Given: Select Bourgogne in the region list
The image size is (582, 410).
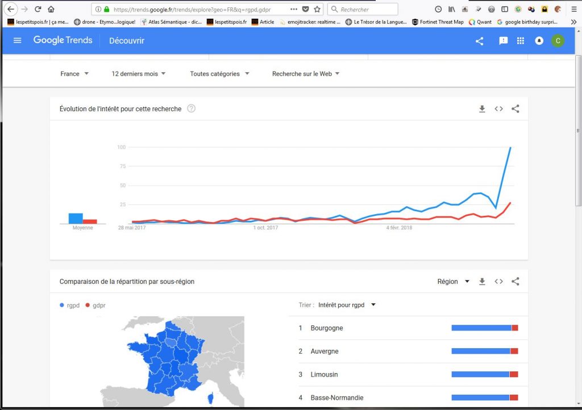Looking at the screenshot, I should pyautogui.click(x=327, y=328).
